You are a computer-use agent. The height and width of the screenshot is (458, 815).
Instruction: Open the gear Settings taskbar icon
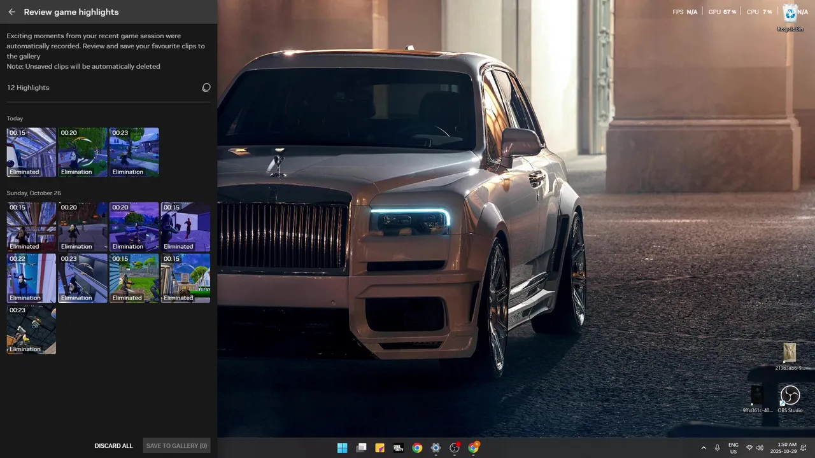pos(436,448)
